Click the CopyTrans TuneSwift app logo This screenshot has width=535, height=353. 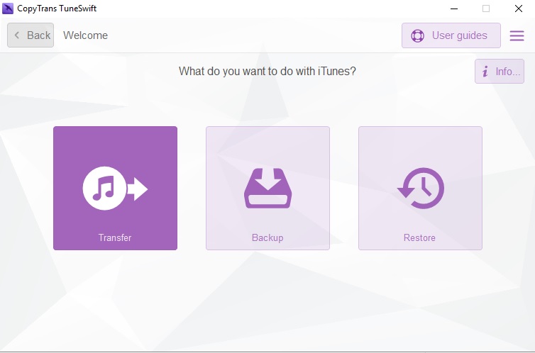click(8, 9)
